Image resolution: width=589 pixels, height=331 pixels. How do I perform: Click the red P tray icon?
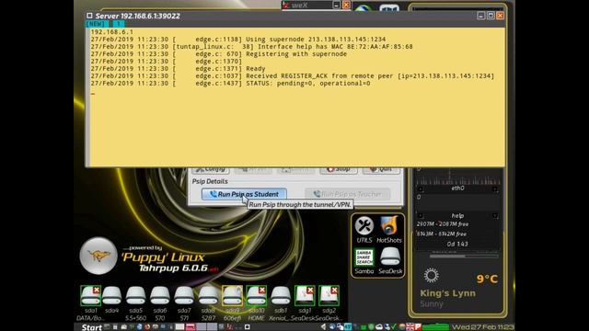click(x=418, y=327)
